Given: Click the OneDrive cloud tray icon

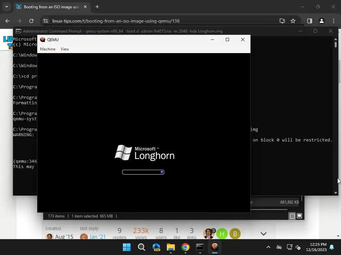Looking at the screenshot, I should coord(279,247).
